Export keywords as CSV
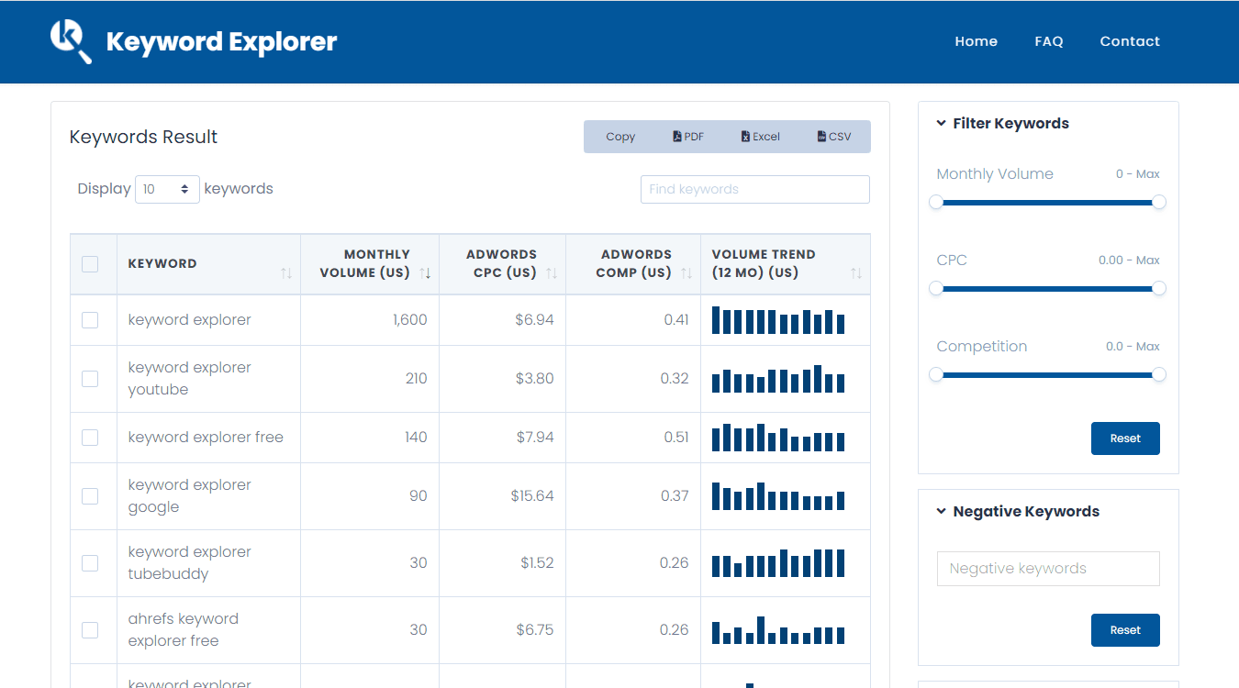Viewport: 1239px width, 688px height. [x=833, y=136]
